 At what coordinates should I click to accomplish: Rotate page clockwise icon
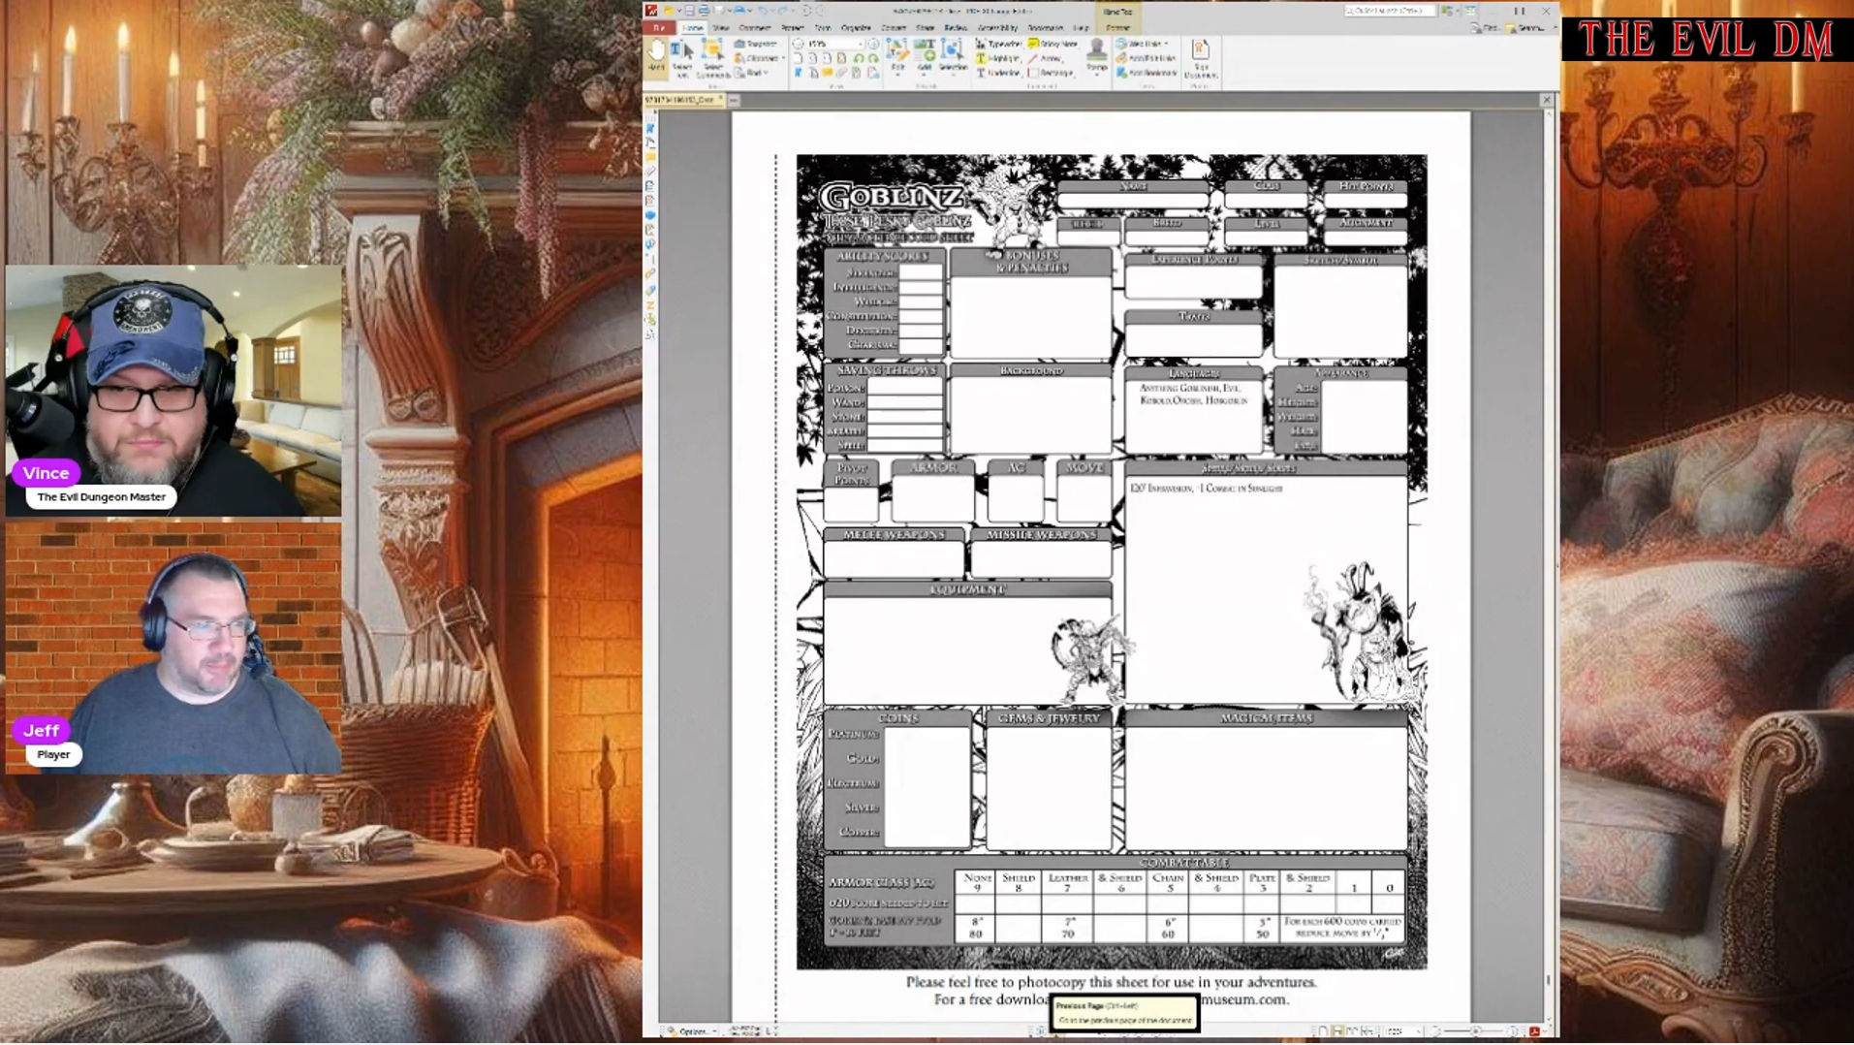873,59
